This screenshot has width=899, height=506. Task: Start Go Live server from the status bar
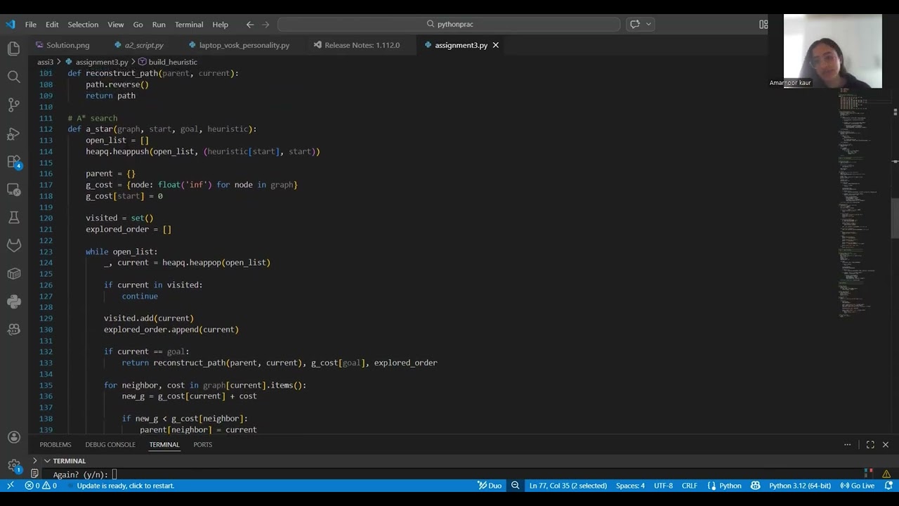coord(858,486)
